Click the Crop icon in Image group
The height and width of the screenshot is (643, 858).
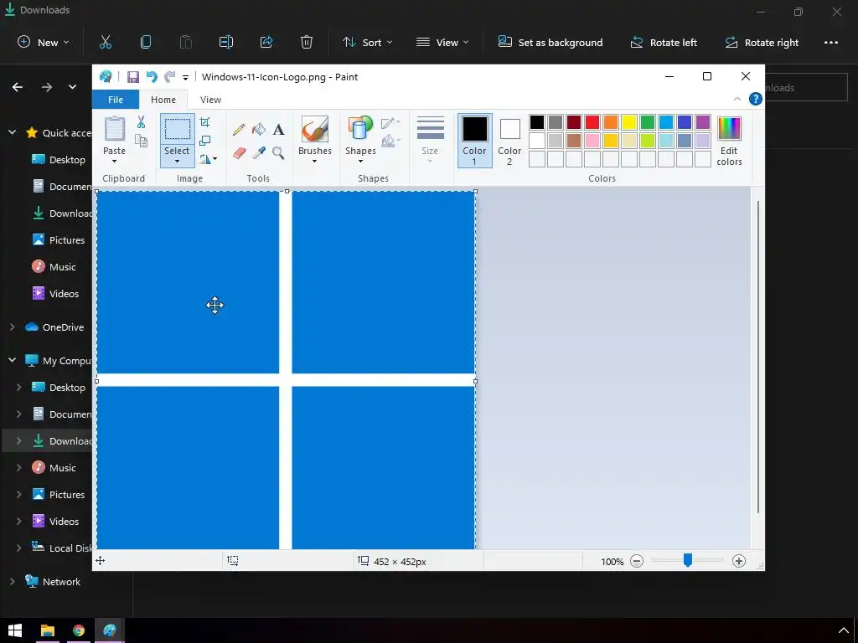pos(205,122)
